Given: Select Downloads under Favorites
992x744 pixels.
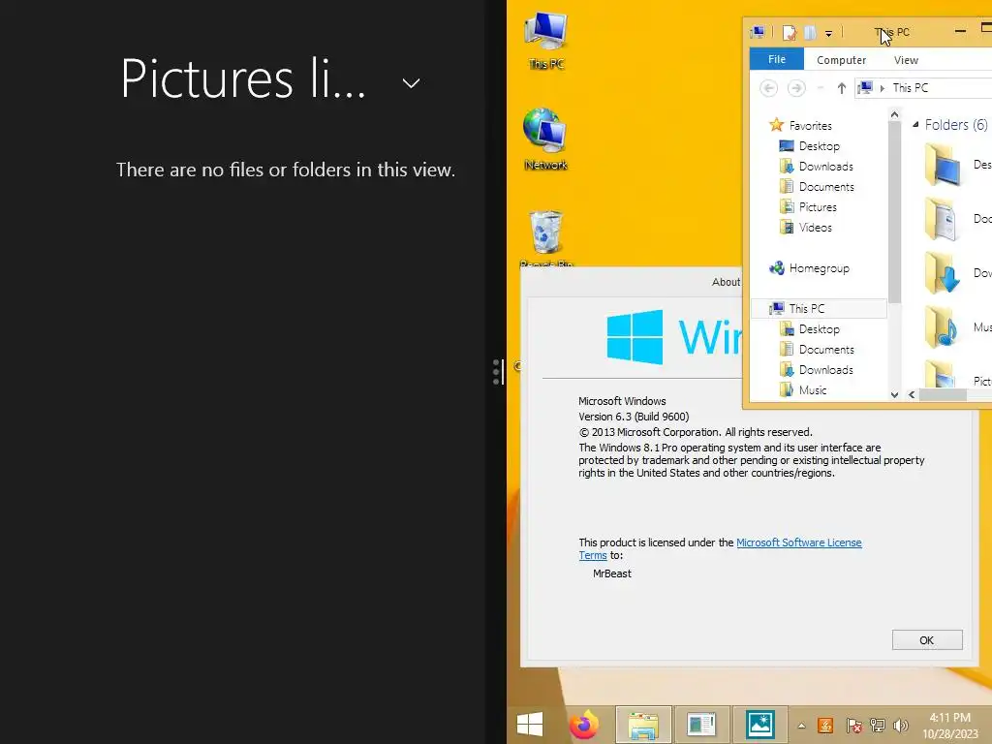Looking at the screenshot, I should tap(816, 167).
